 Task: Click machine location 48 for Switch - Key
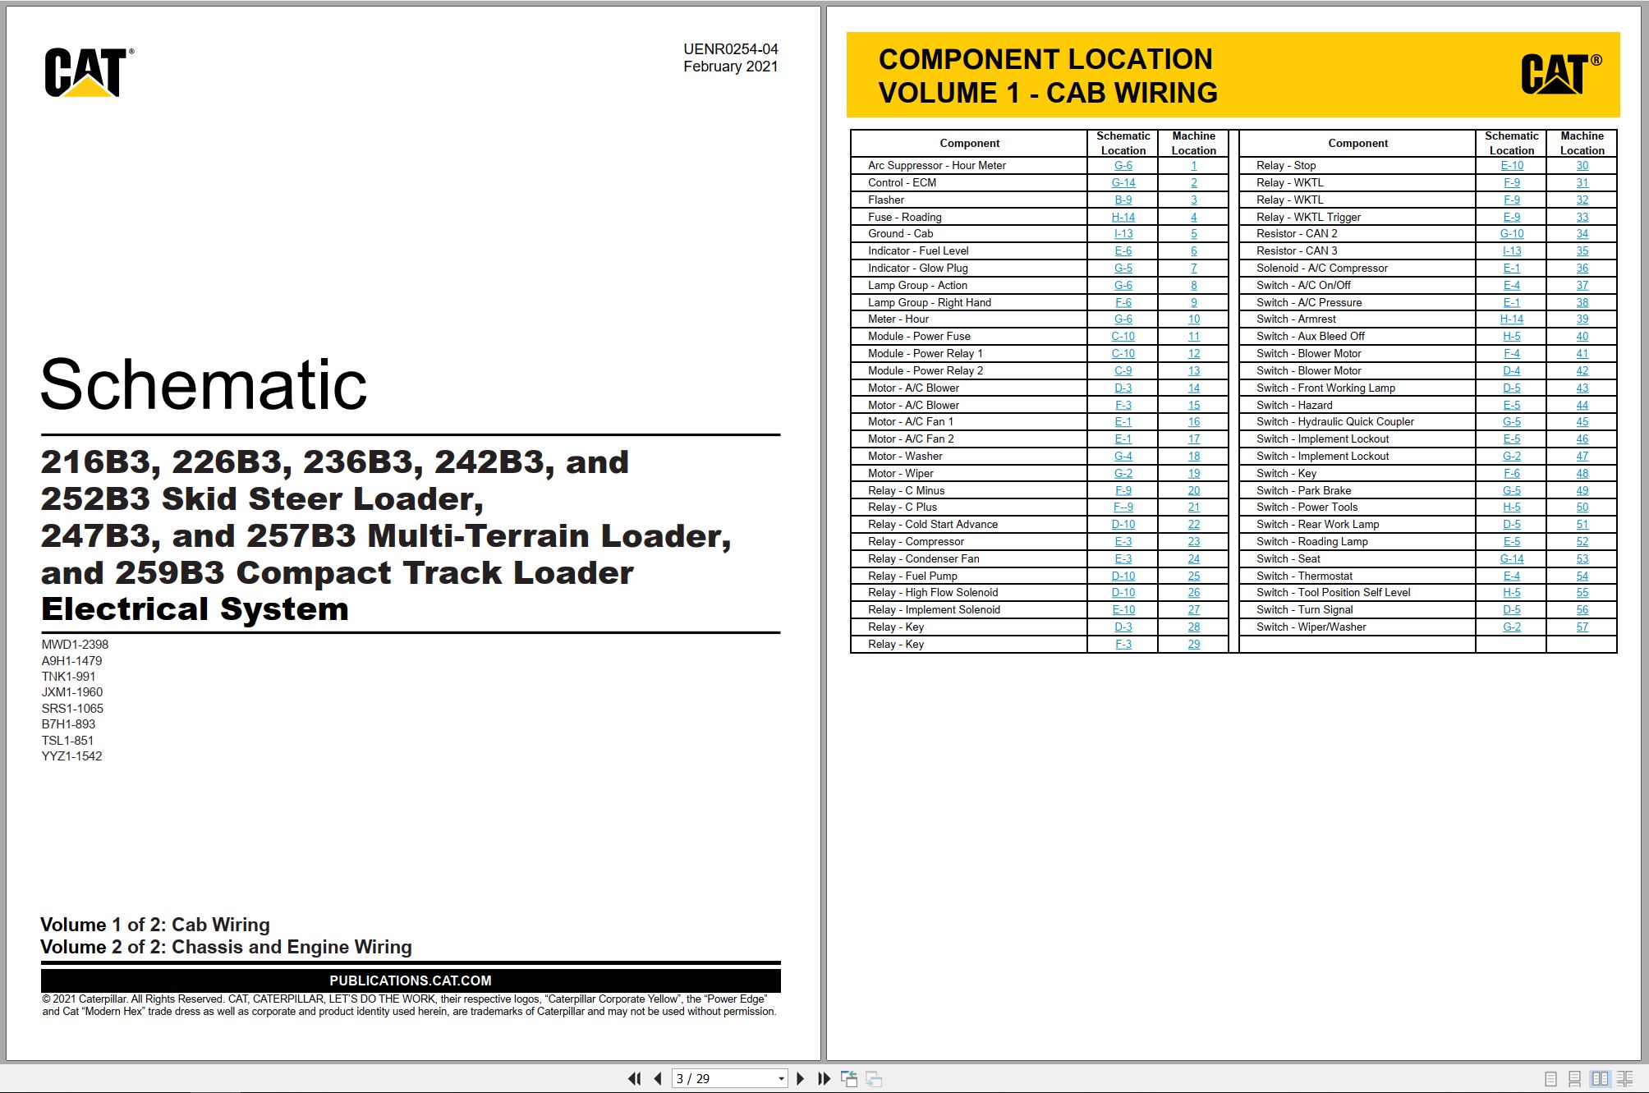(x=1582, y=474)
